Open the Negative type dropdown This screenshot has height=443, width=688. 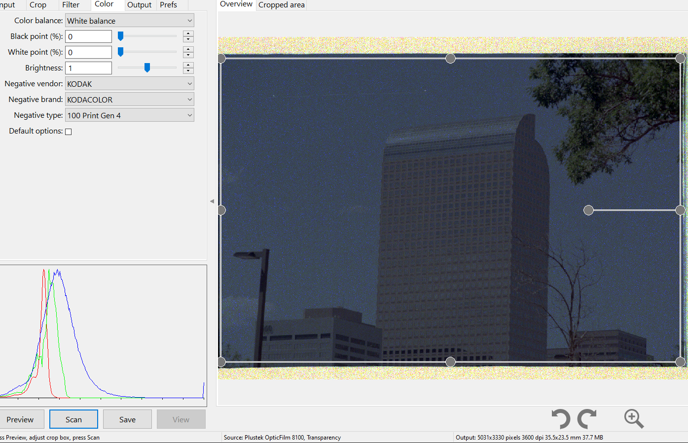coord(130,115)
